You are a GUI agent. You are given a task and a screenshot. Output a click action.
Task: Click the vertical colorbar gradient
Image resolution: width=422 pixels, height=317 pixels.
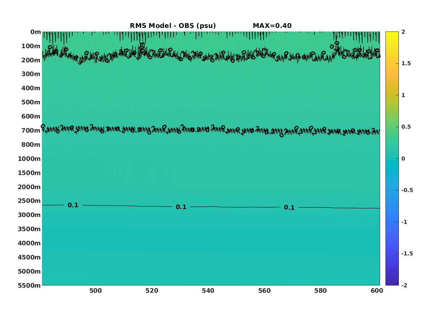click(392, 159)
